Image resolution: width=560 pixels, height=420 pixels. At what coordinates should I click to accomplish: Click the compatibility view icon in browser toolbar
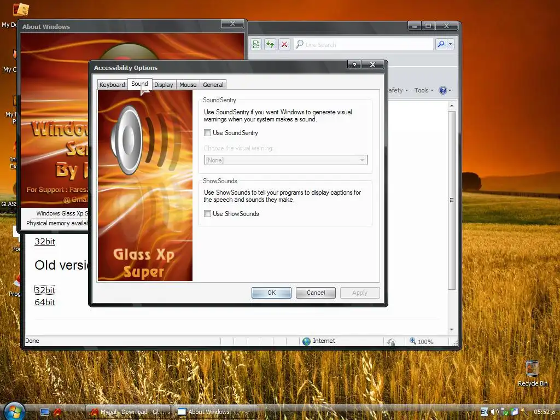click(x=256, y=44)
